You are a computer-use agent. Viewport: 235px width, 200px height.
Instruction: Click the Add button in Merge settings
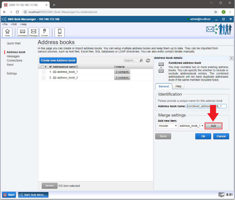(x=213, y=126)
